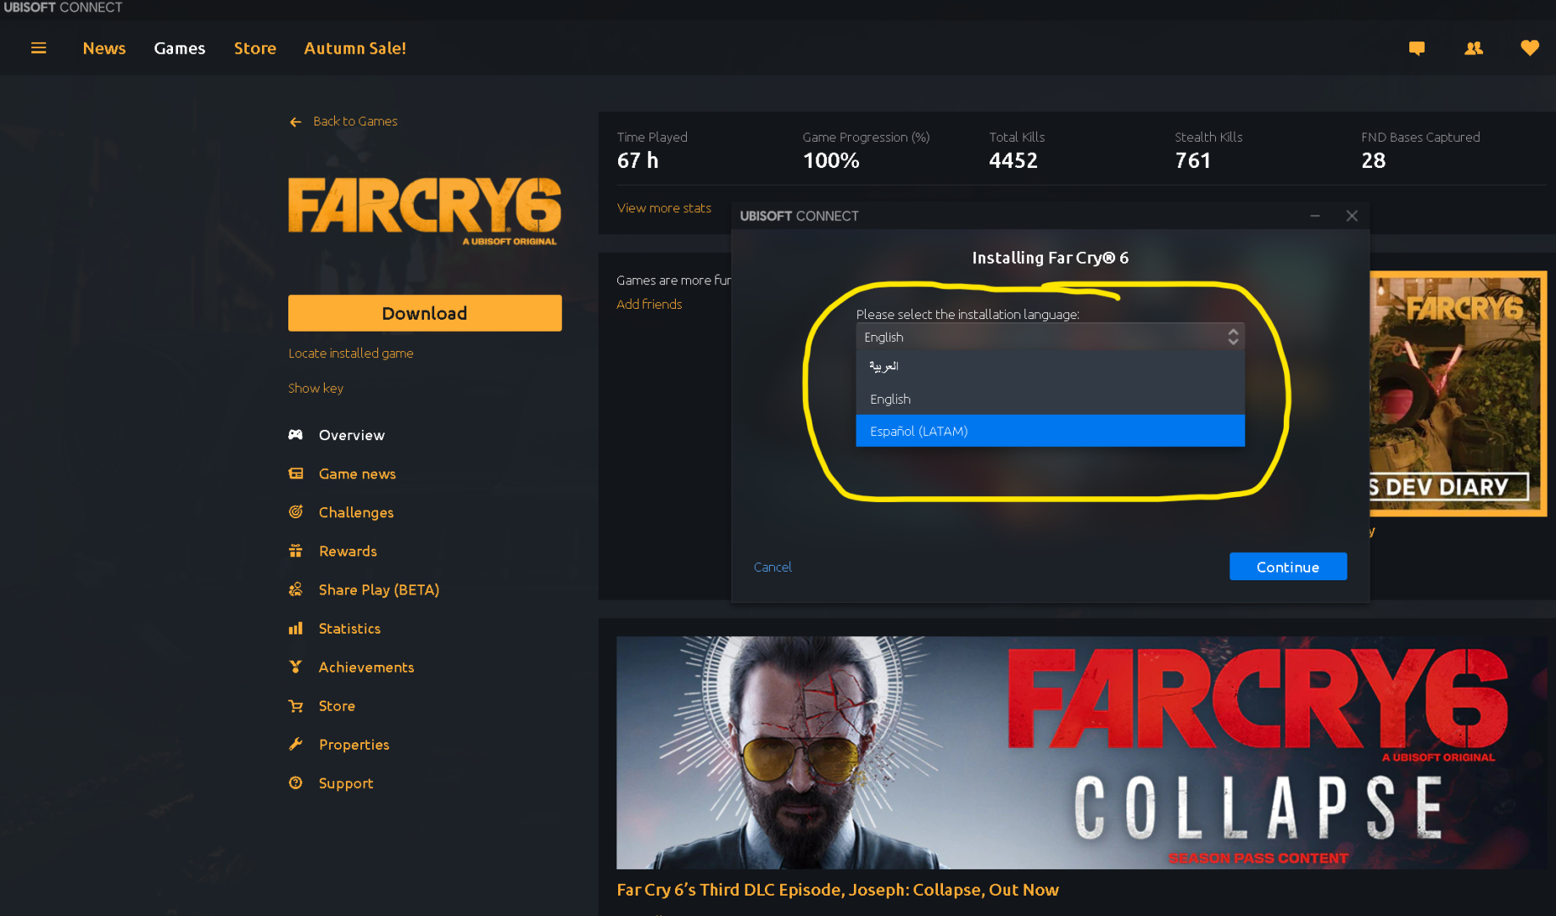Screen dimensions: 1556x916
Task: Click the Rewards gift icon
Action: (295, 551)
